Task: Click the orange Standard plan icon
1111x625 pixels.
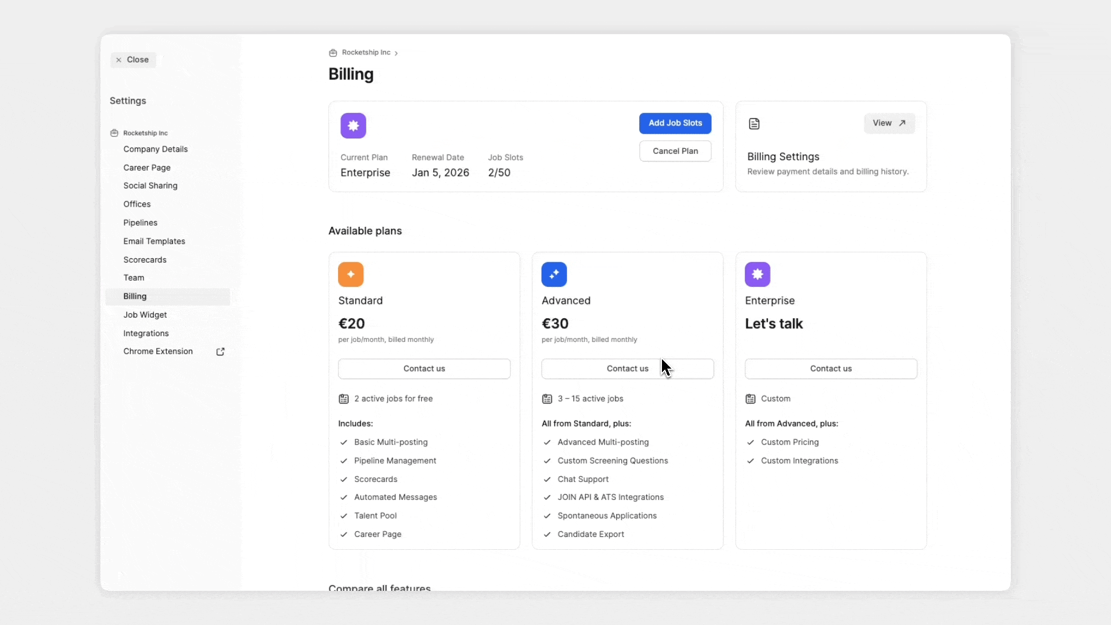Action: click(x=351, y=274)
